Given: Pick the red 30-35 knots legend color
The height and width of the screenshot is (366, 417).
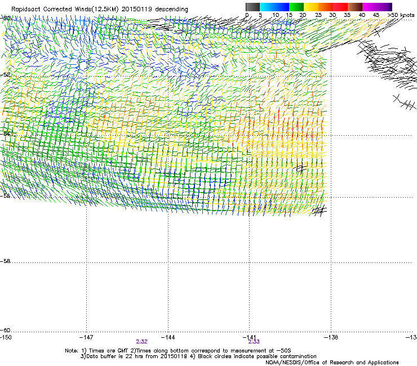Looking at the screenshot, I should (340, 7).
